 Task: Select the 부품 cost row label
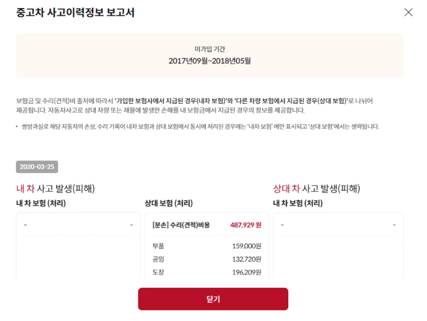pos(159,247)
